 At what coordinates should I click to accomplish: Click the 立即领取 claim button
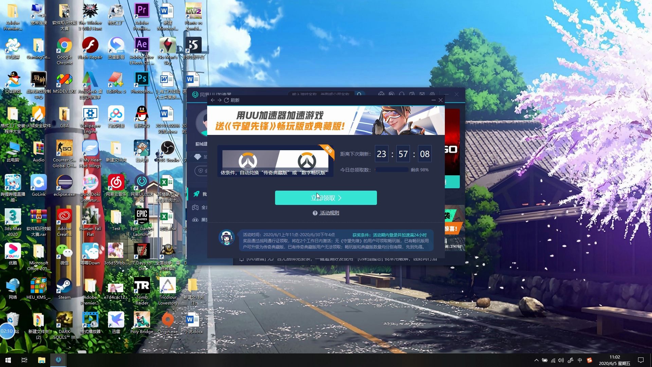(x=326, y=198)
